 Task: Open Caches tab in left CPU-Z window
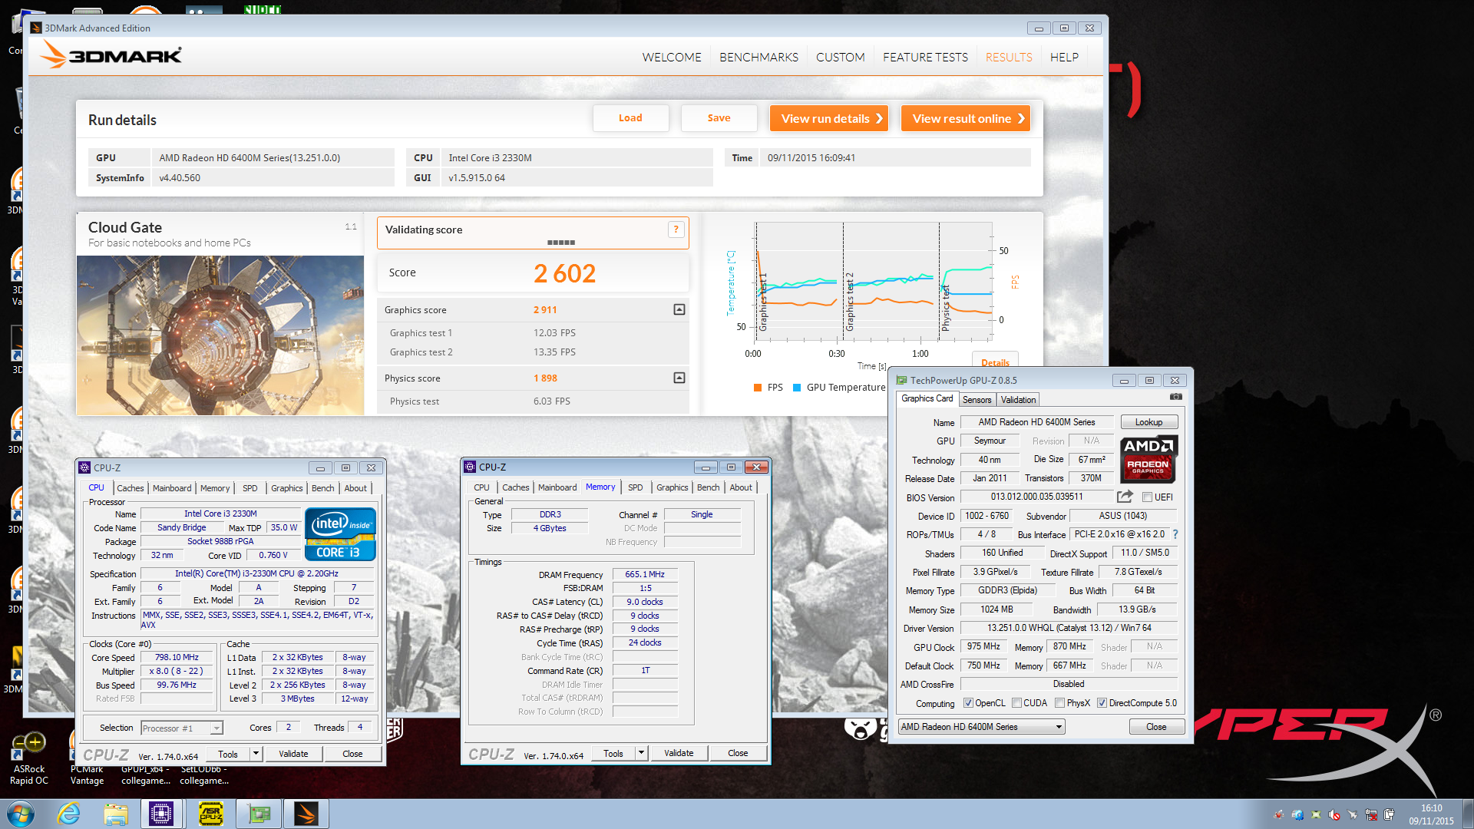(x=130, y=488)
